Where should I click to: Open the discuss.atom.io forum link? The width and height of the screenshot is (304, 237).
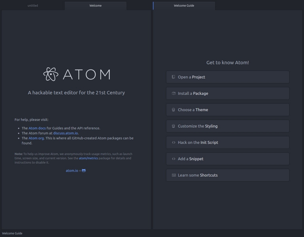click(x=65, y=133)
